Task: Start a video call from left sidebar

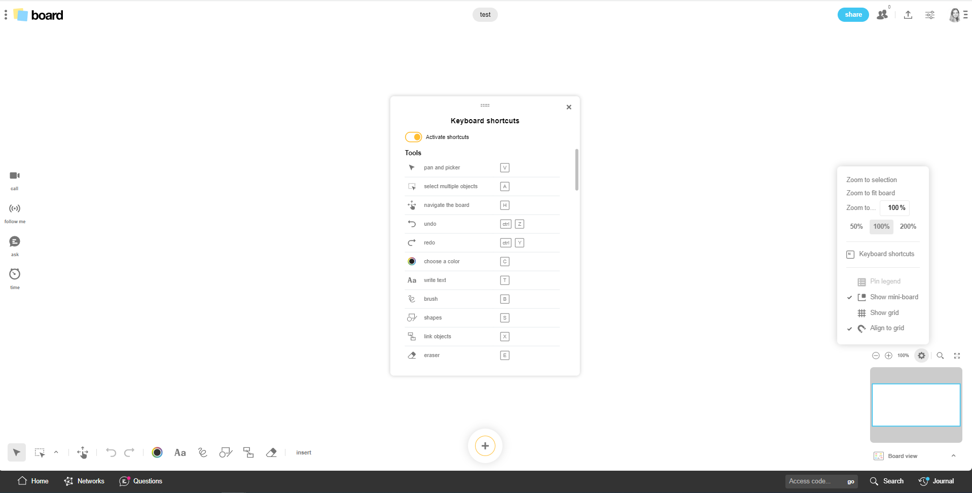Action: pos(15,176)
